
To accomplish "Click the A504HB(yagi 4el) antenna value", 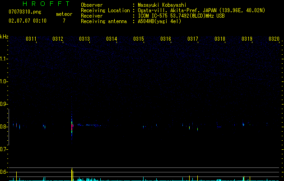I will point(159,21).
